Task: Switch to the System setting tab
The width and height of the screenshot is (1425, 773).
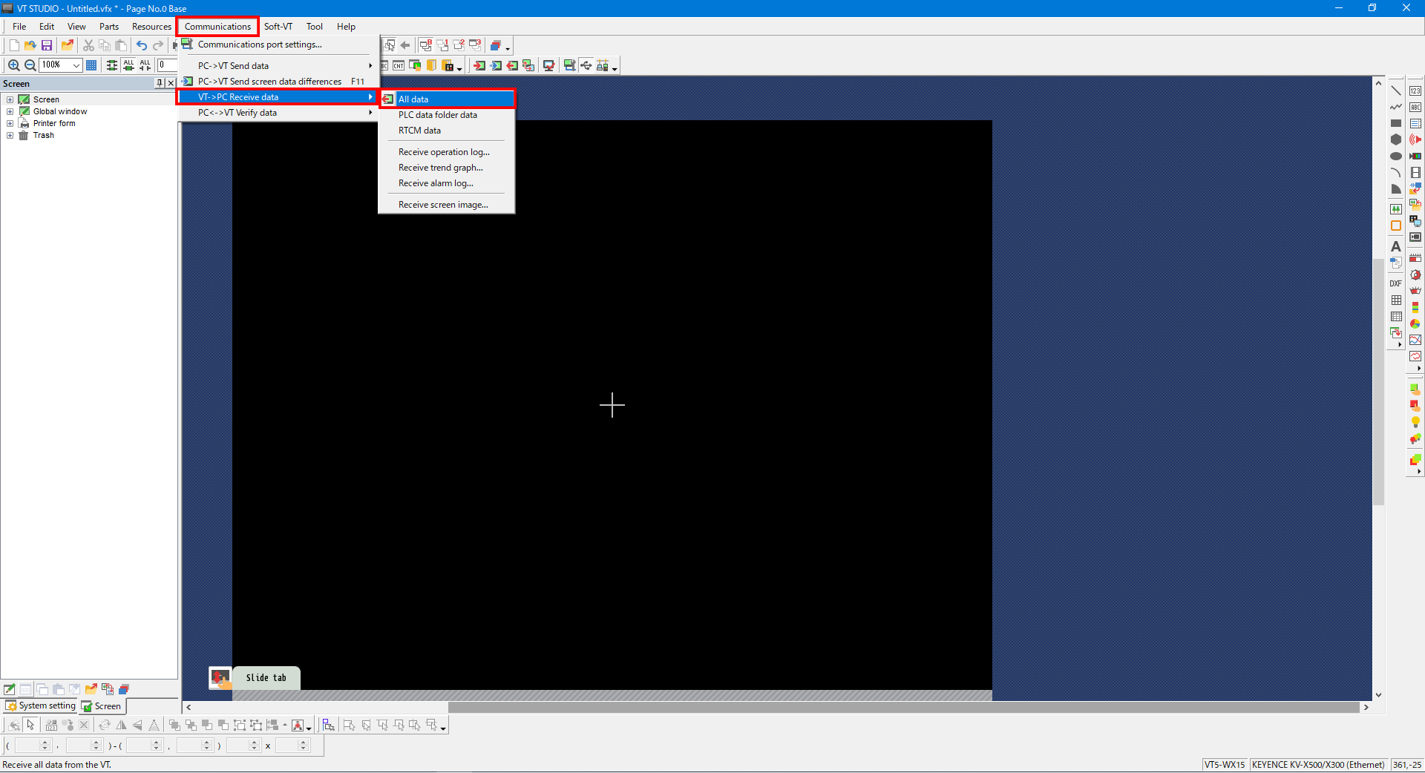Action: tap(41, 705)
